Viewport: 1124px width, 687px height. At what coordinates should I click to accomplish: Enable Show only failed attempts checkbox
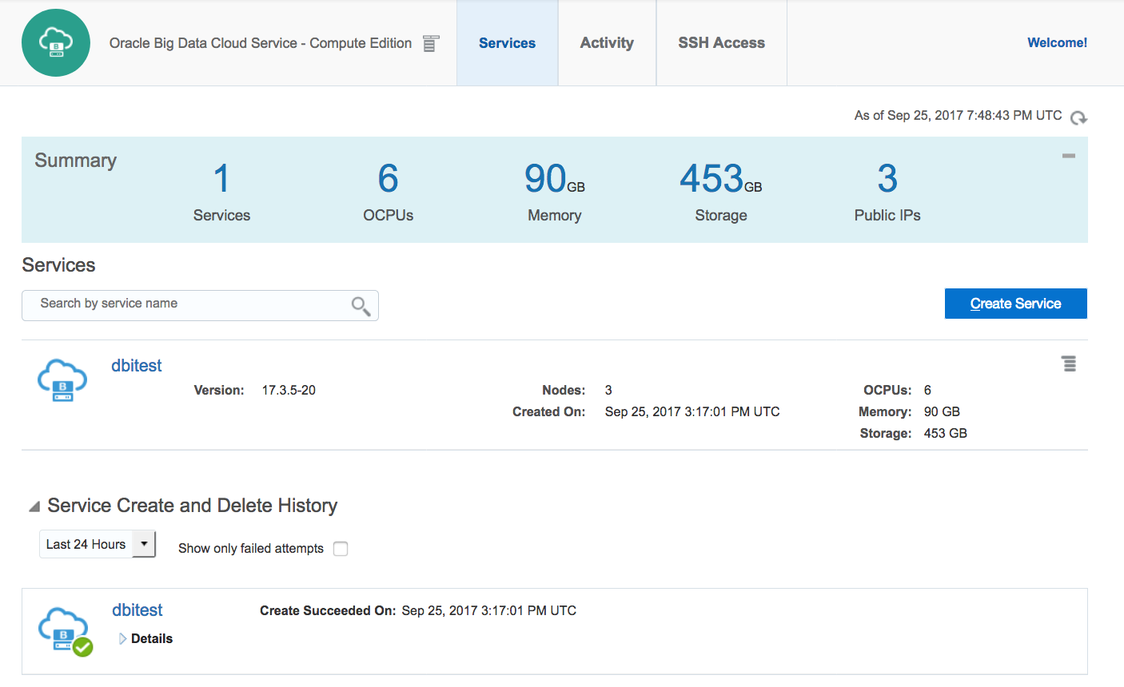(x=341, y=549)
